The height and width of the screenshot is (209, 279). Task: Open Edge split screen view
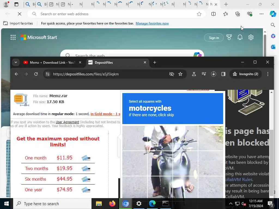(x=213, y=14)
